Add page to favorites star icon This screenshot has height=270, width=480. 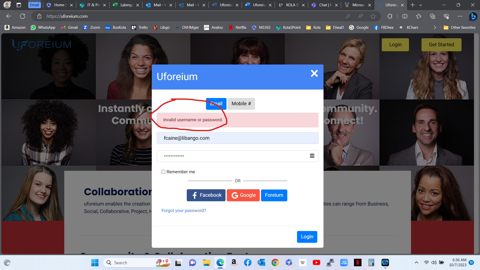click(x=373, y=16)
